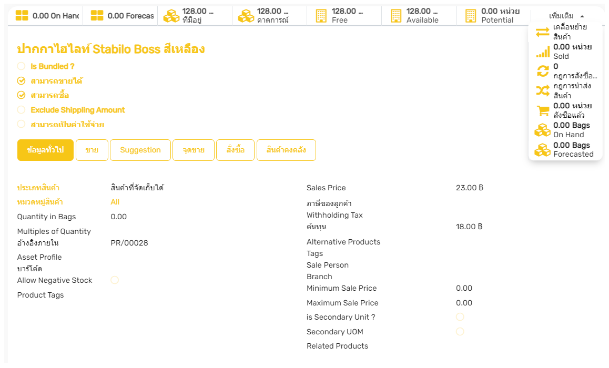Click the Quantity in Bags value

click(x=118, y=217)
